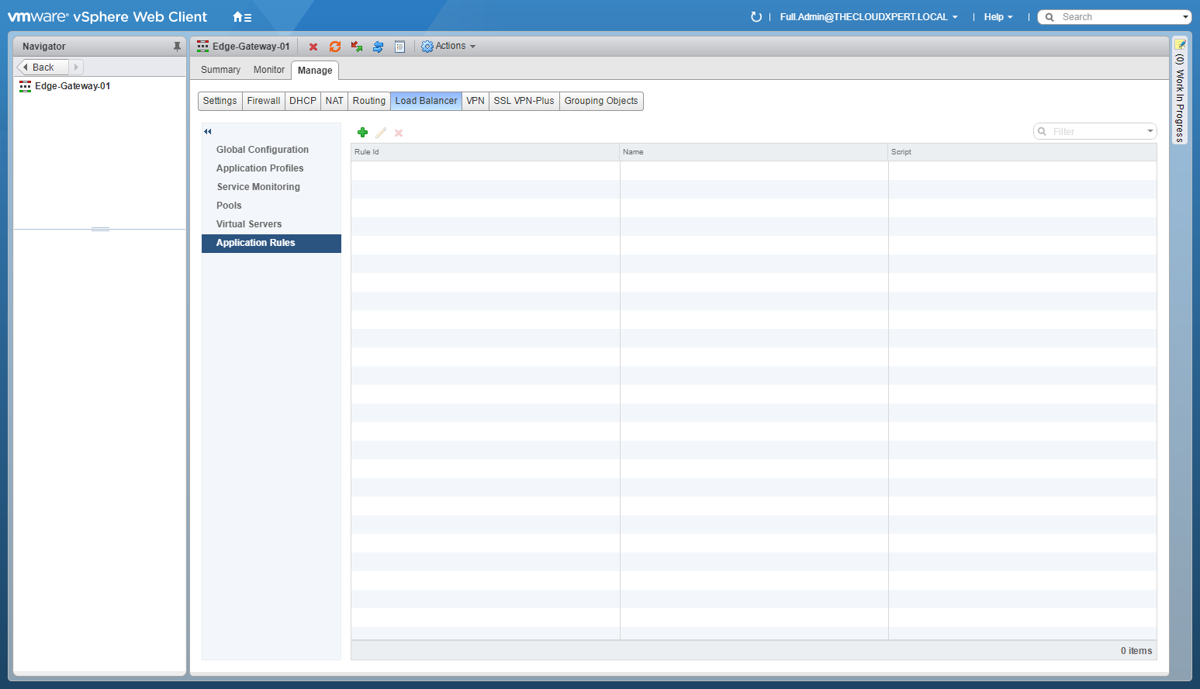This screenshot has height=689, width=1200.
Task: Click the Back button in Navigator
Action: point(43,68)
